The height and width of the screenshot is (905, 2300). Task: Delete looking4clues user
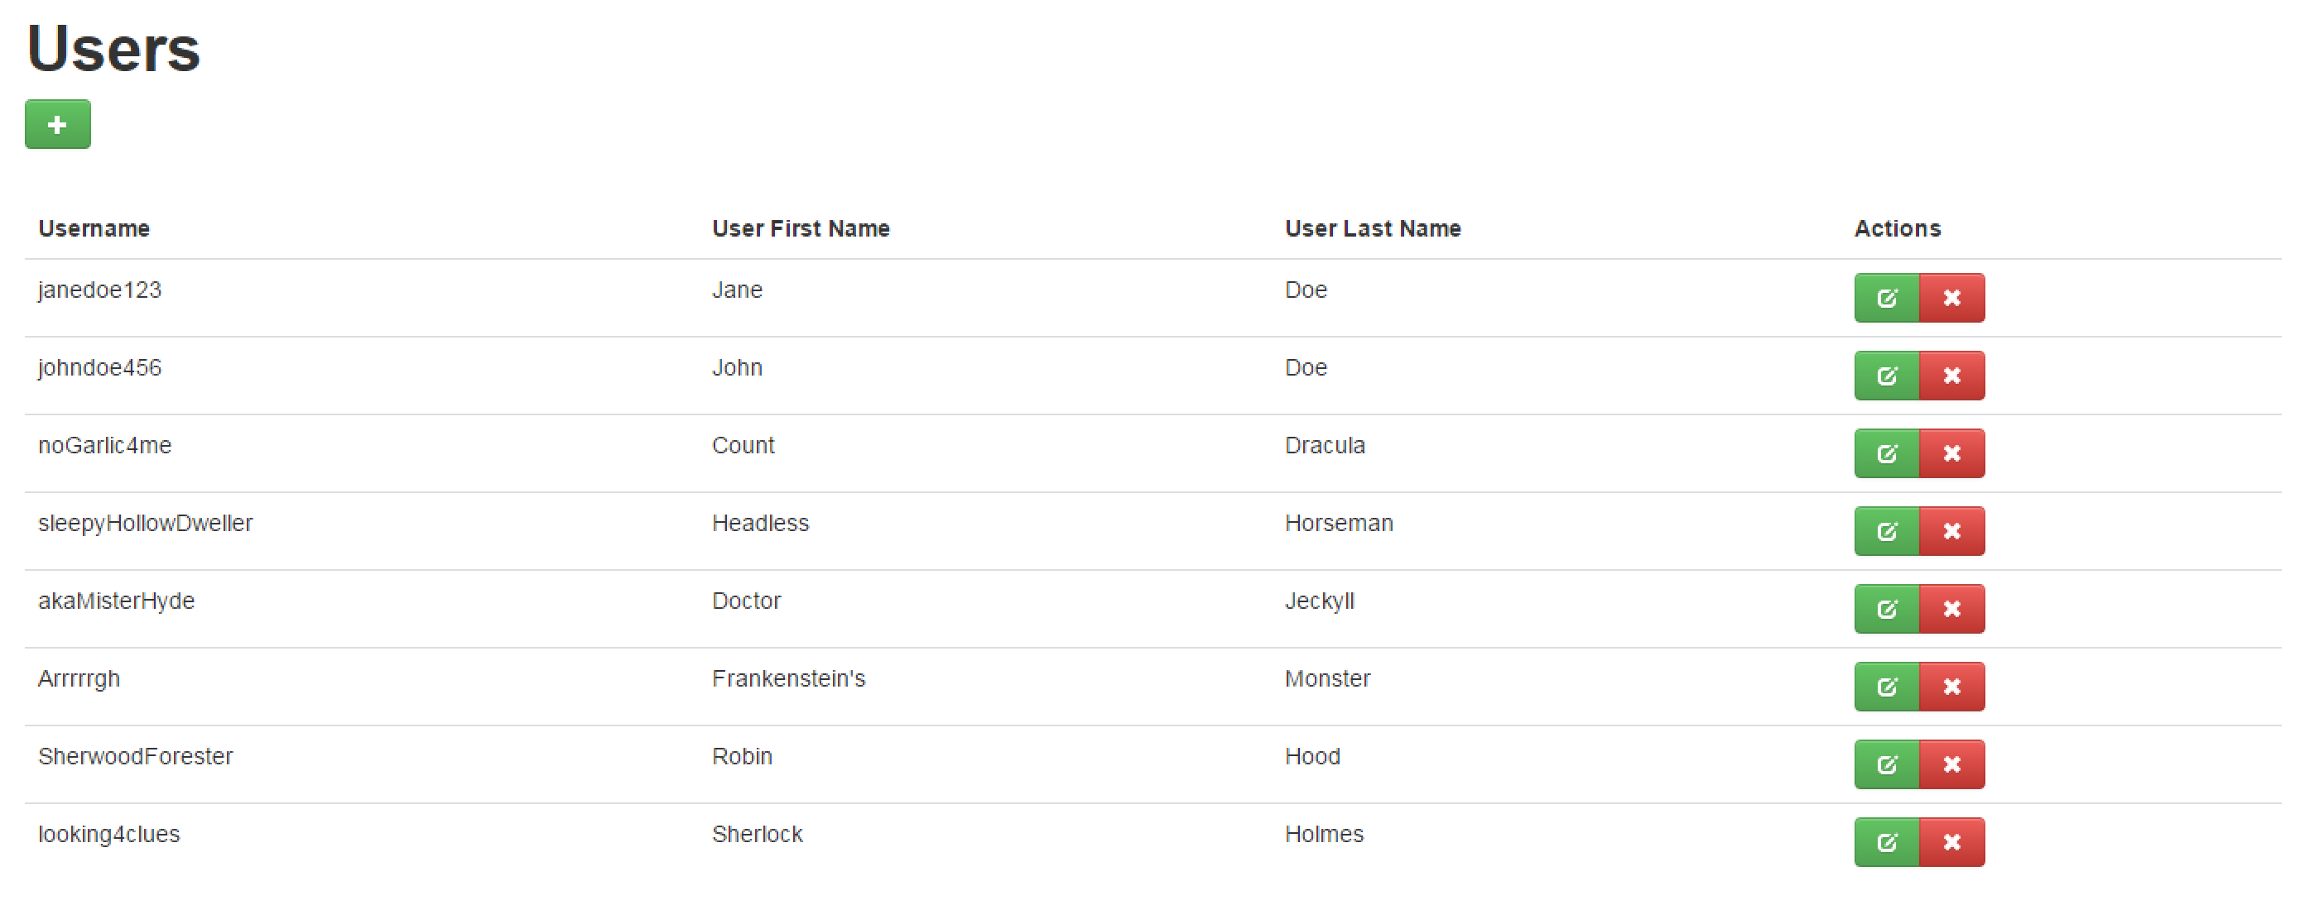pyautogui.click(x=1951, y=841)
